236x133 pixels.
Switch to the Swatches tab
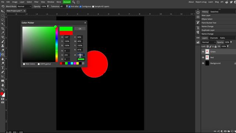pos(214,12)
